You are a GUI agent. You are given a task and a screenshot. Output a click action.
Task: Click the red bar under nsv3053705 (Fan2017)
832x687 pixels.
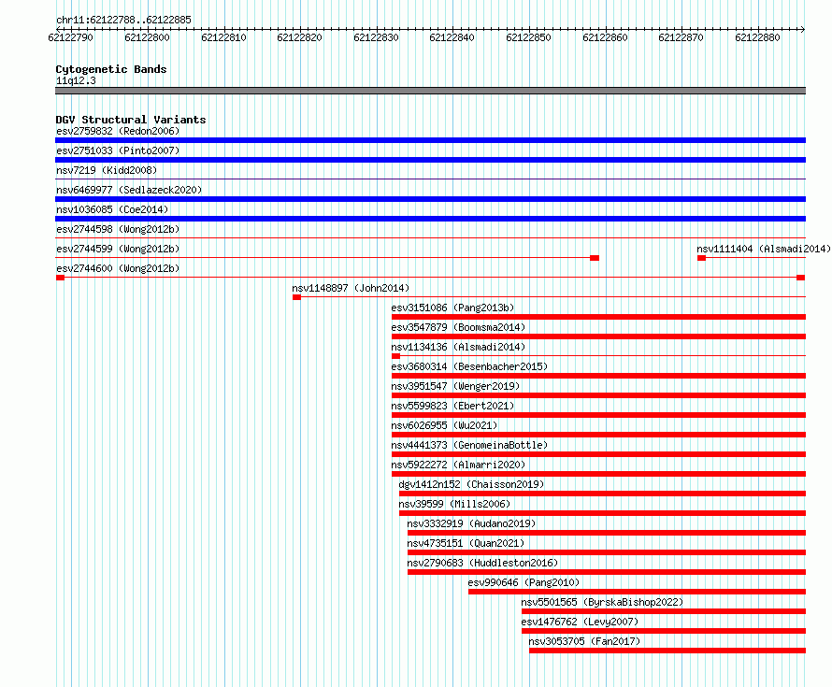pos(667,651)
